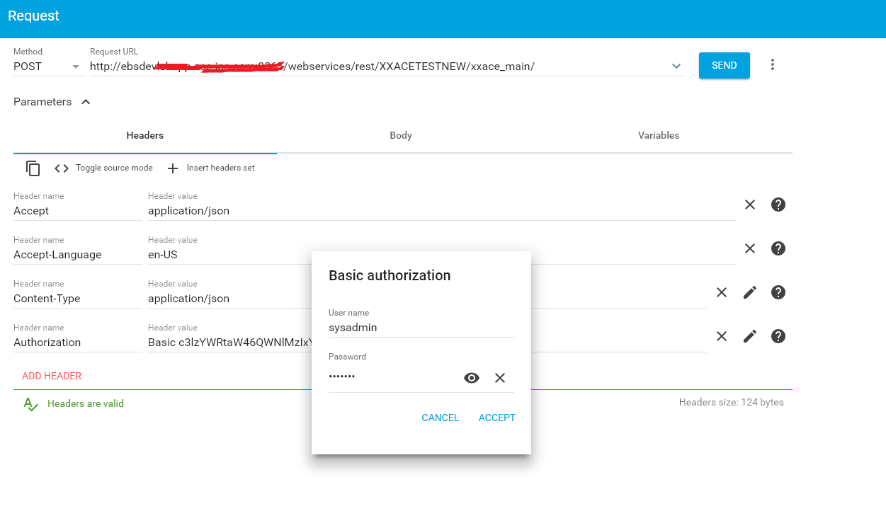Delete the Authorization header row
The height and width of the screenshot is (506, 886).
pyautogui.click(x=722, y=336)
